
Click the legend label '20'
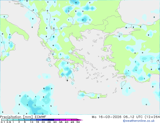pyautogui.click(x=43, y=122)
